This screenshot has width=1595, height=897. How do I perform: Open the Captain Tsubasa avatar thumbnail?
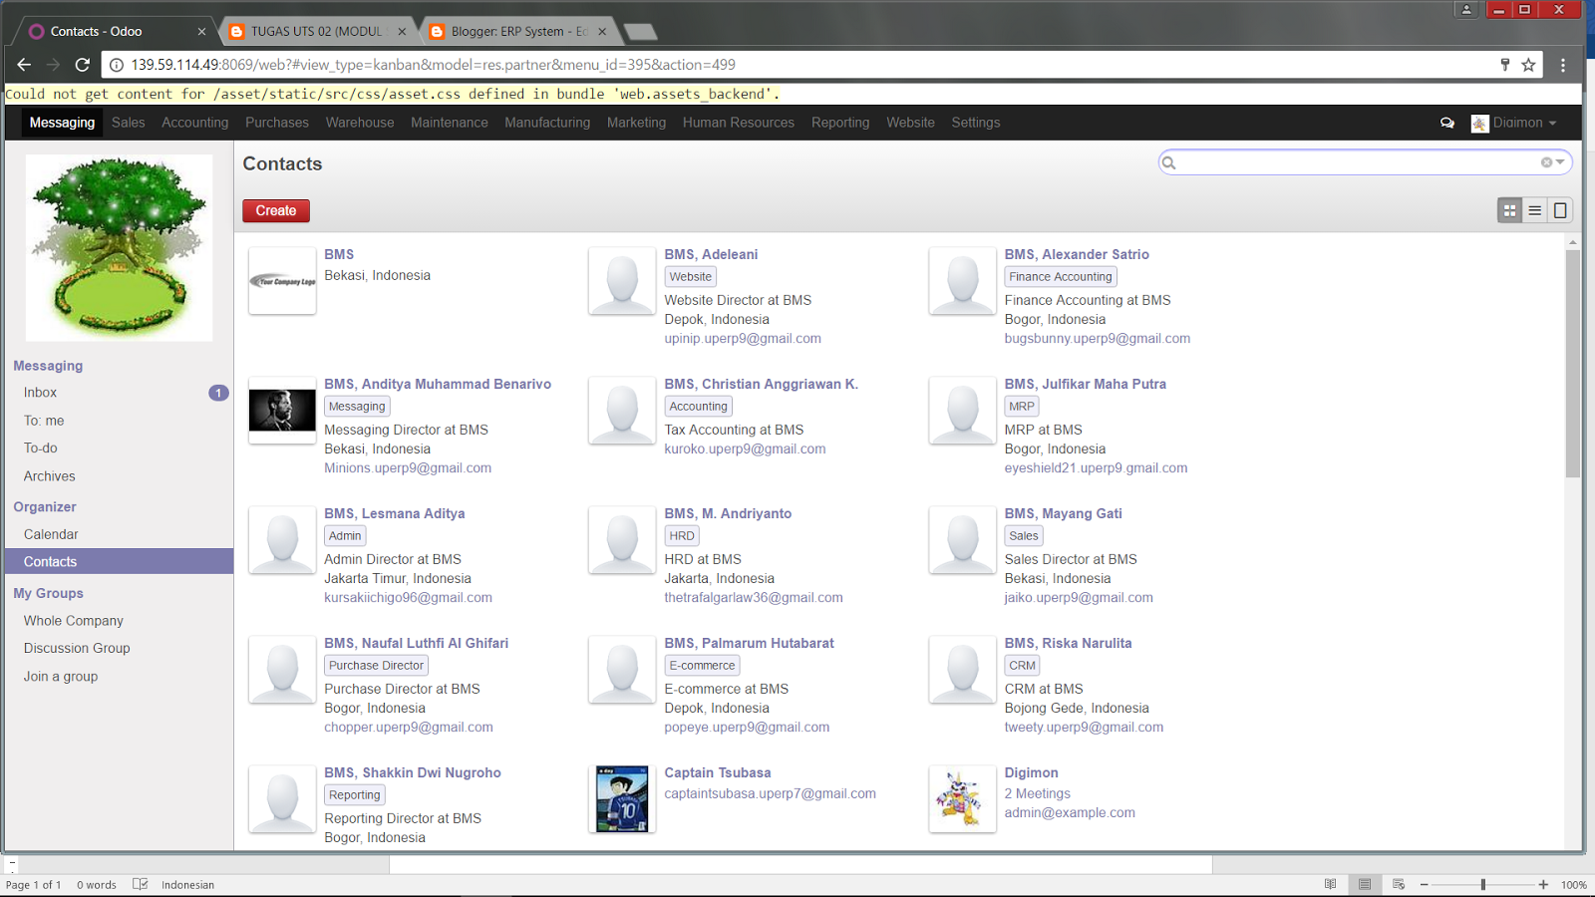tap(622, 799)
